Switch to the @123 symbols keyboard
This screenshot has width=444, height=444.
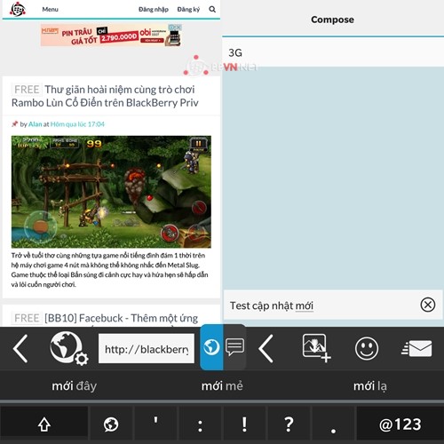[x=400, y=424]
